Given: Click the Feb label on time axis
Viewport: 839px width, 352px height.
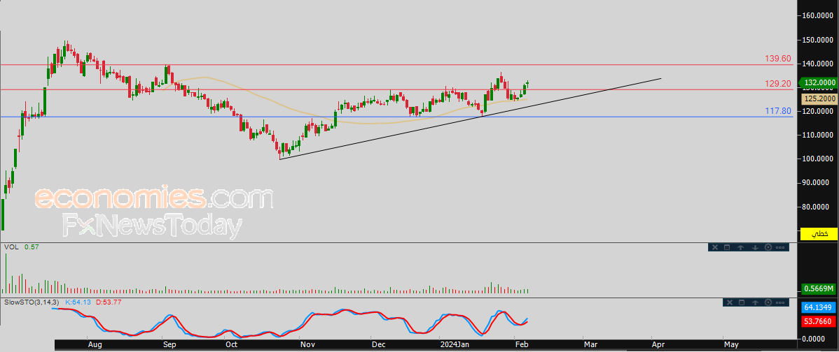Looking at the screenshot, I should tap(520, 344).
